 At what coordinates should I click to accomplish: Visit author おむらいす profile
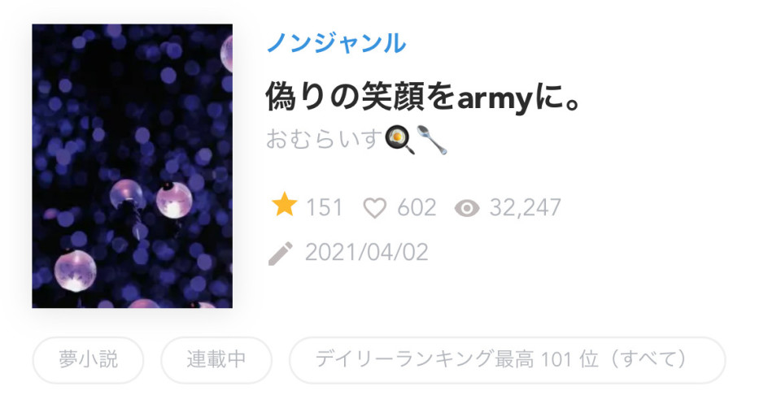coord(325,139)
